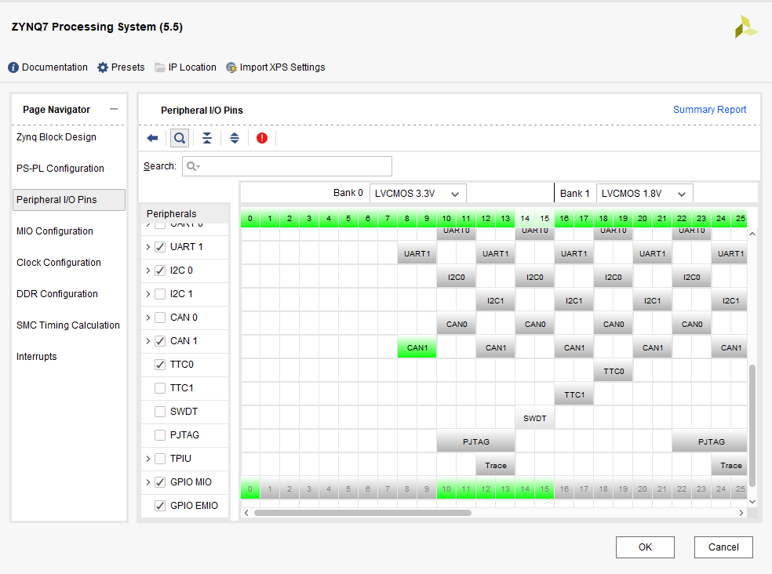Expand the TPIU peripheral row
The width and height of the screenshot is (772, 574).
(148, 459)
